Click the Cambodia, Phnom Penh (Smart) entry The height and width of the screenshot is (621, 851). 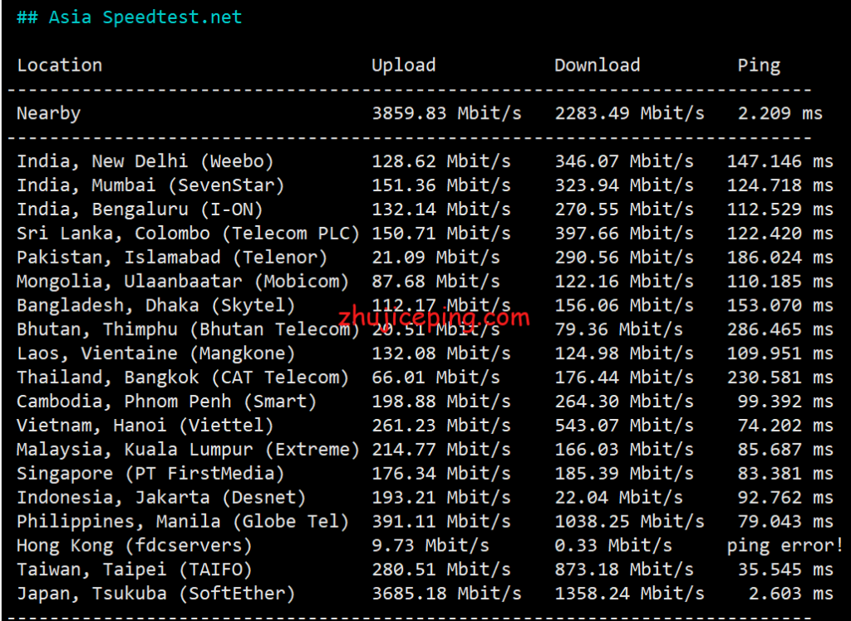pyautogui.click(x=167, y=402)
